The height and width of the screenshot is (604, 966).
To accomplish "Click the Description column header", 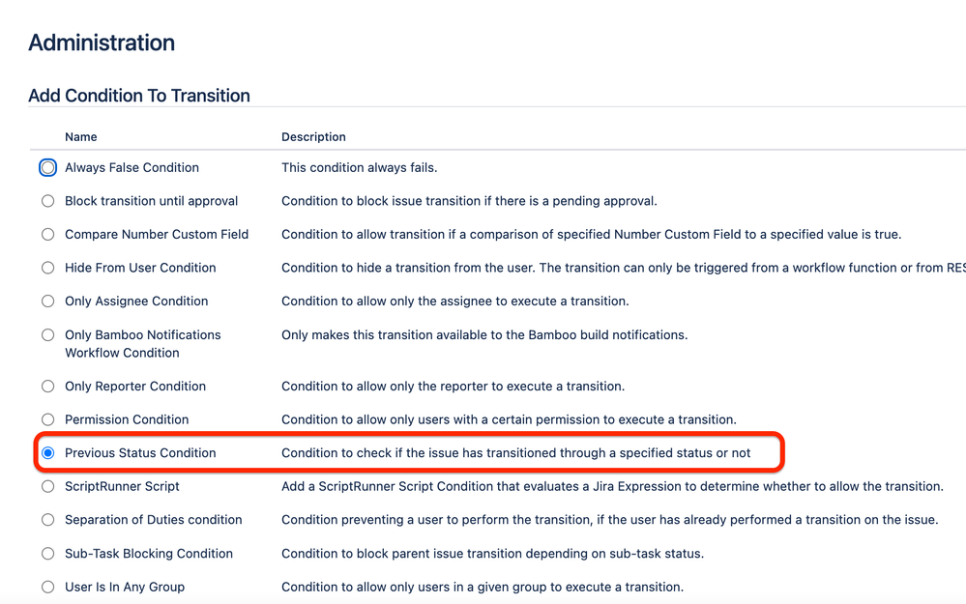I will pos(313,136).
